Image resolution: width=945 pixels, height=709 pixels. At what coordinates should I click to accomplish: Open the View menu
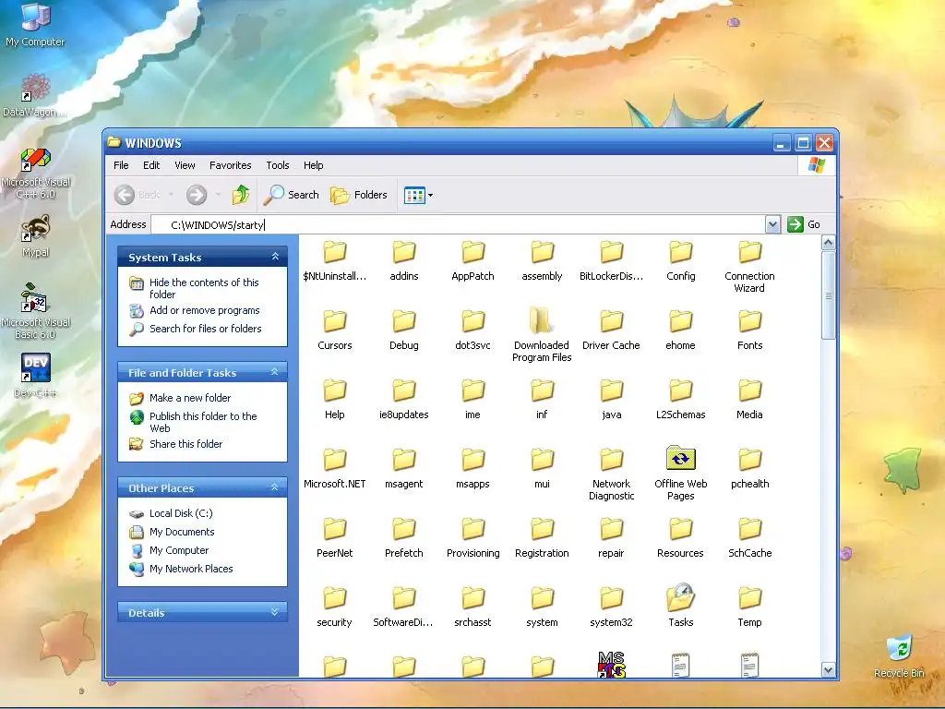click(x=185, y=165)
